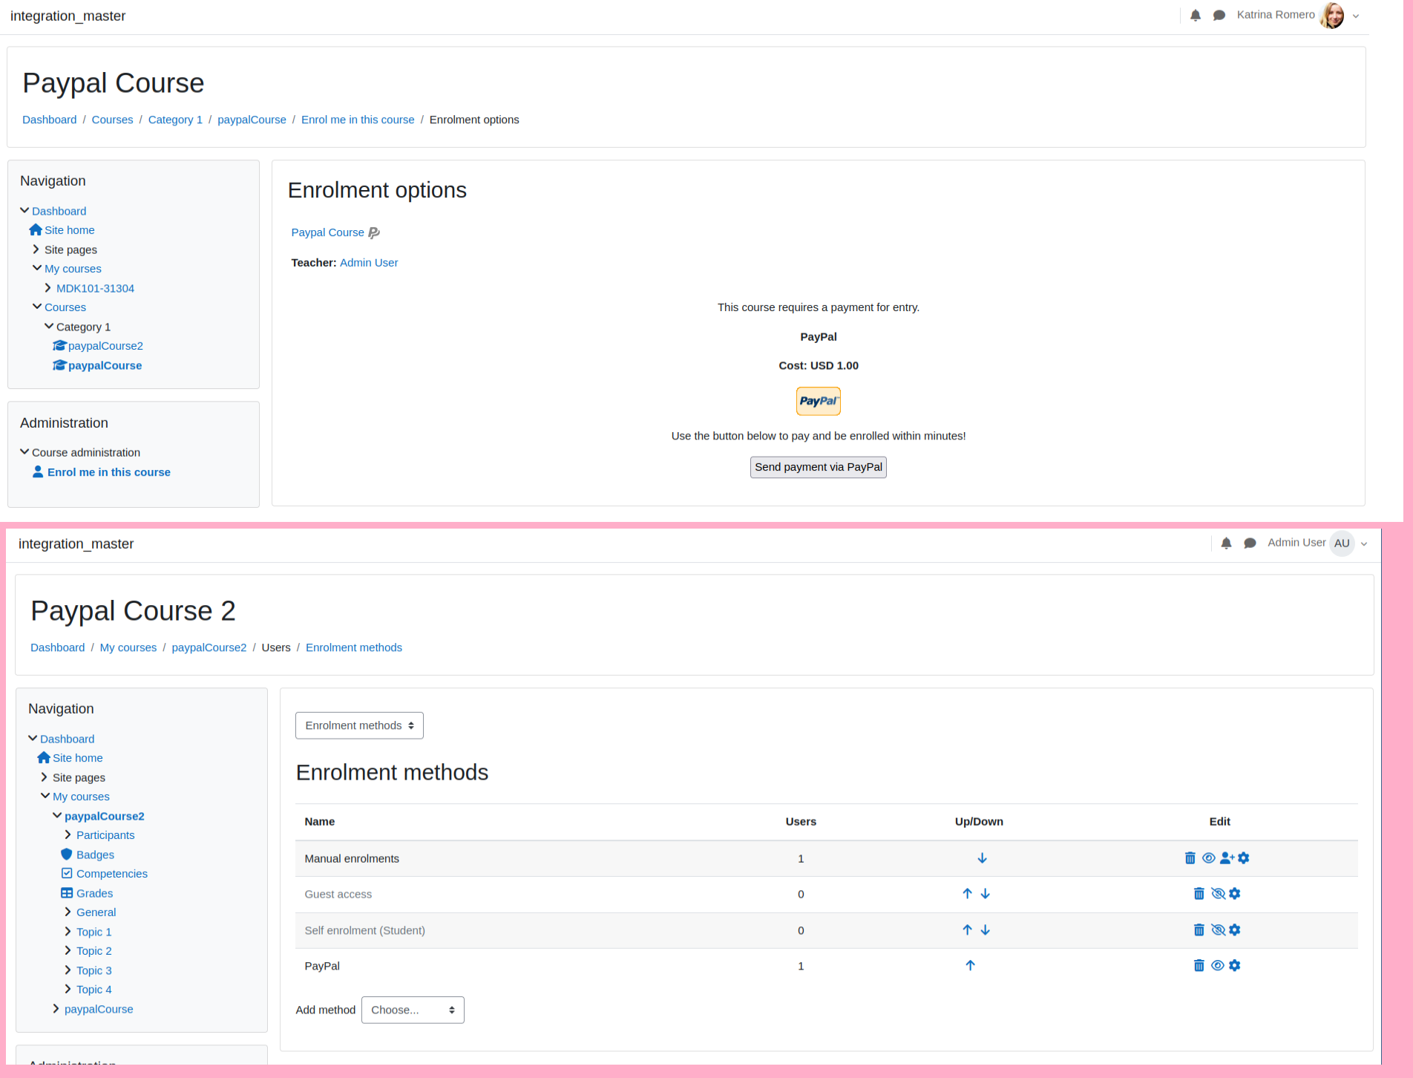This screenshot has width=1413, height=1078.
Task: Collapse My courses in upper navigation block
Action: coord(36,268)
